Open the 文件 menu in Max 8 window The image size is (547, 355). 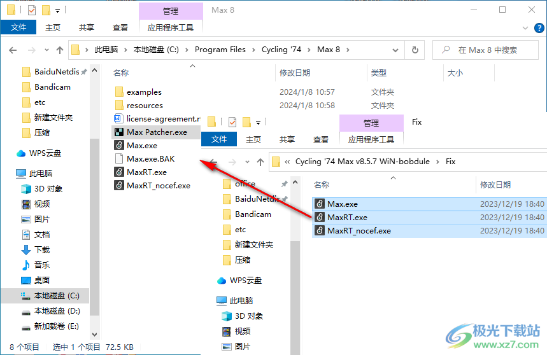(x=18, y=27)
